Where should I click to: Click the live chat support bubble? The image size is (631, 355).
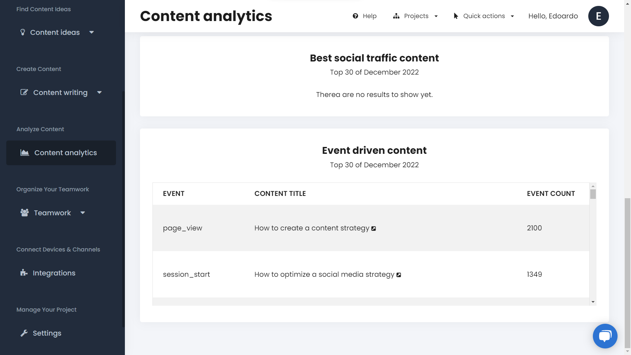tap(605, 336)
